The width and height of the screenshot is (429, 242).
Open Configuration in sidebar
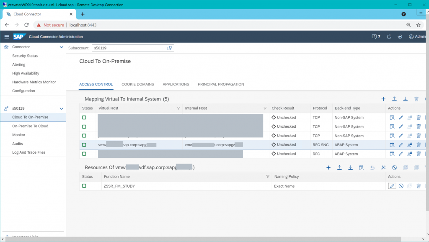(x=23, y=91)
